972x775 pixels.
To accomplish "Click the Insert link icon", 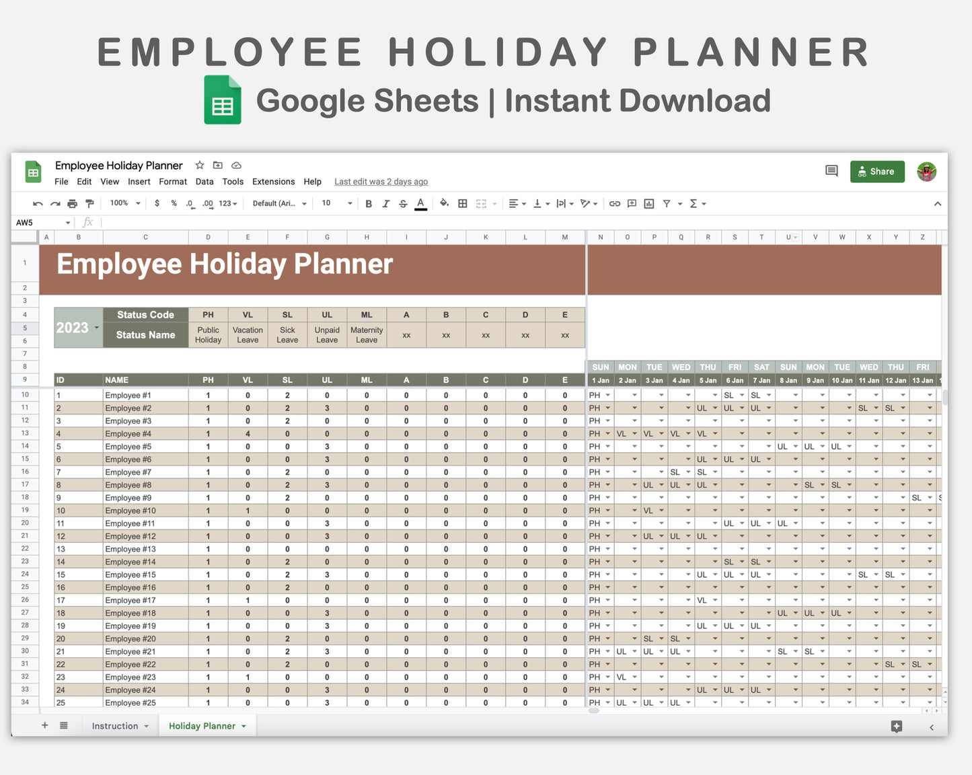I will (x=614, y=203).
